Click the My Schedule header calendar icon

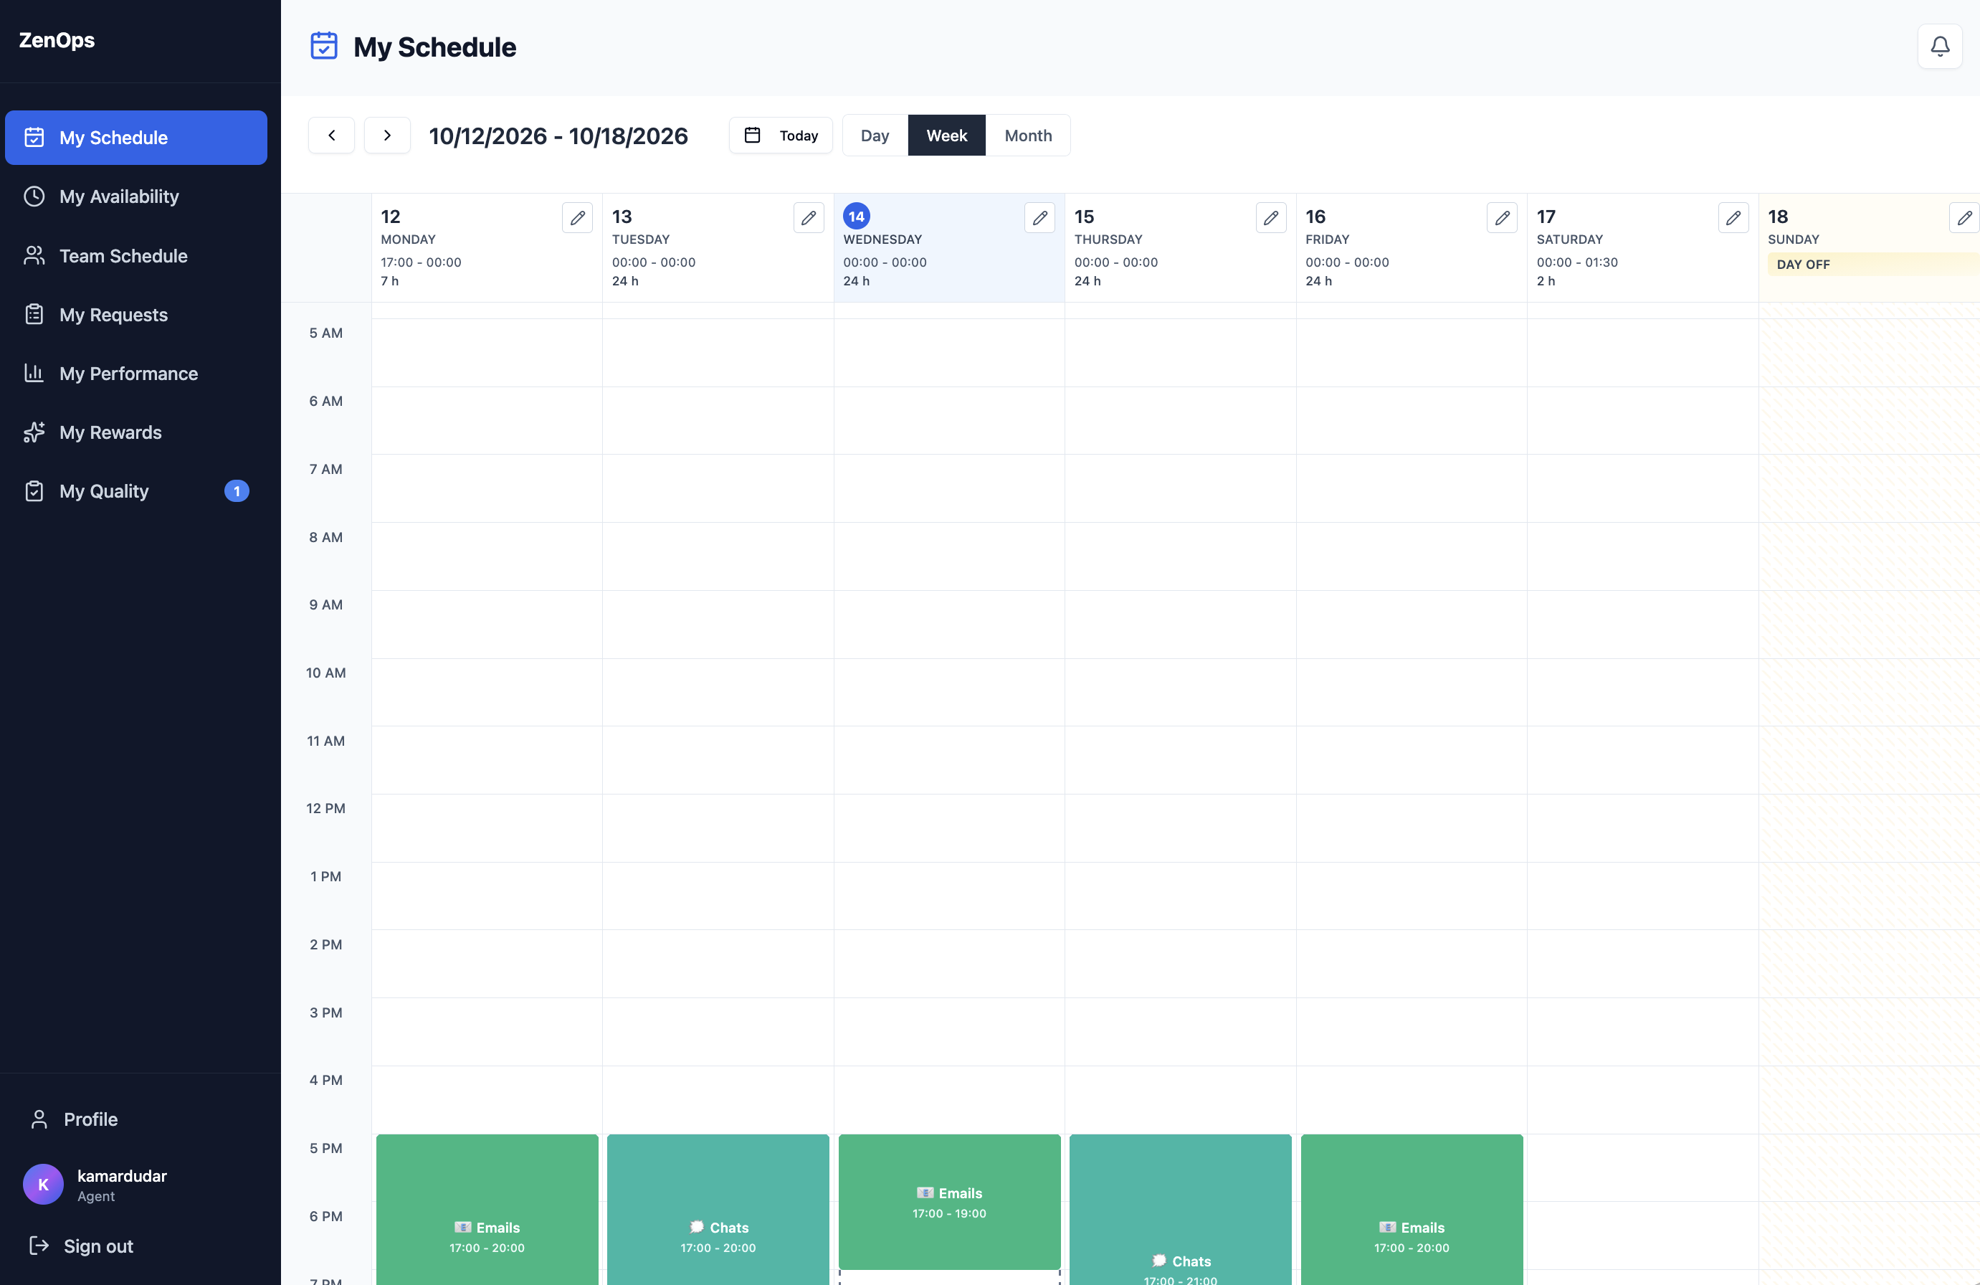pos(323,46)
